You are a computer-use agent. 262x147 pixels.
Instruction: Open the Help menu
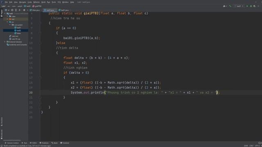coord(72,2)
